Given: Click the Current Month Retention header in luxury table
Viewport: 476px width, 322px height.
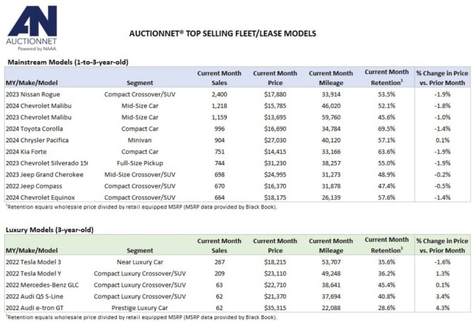Looking at the screenshot, I should pos(386,245).
